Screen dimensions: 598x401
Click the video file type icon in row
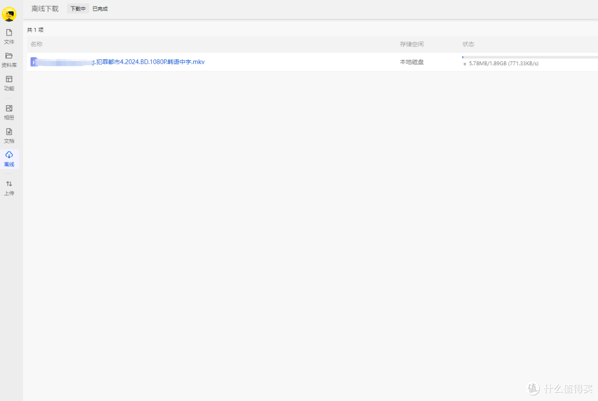tap(34, 62)
